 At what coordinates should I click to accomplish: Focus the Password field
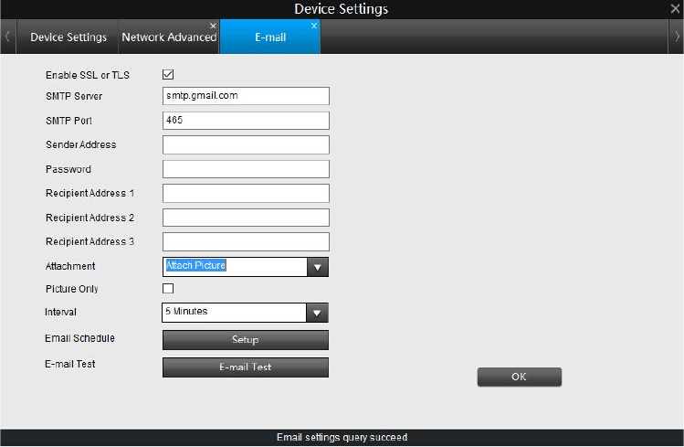click(246, 169)
